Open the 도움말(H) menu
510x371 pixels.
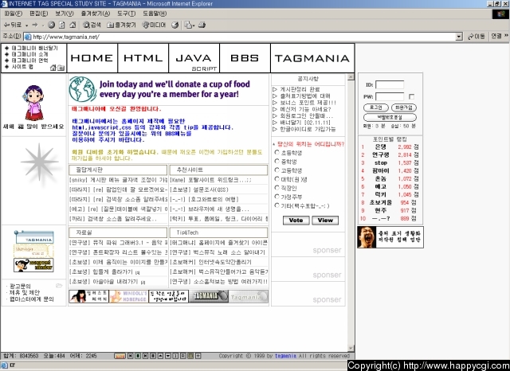155,14
